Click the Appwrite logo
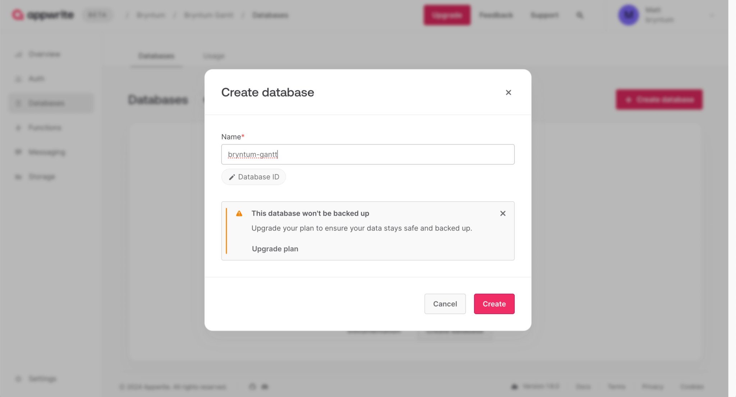The width and height of the screenshot is (736, 397). 43,15
